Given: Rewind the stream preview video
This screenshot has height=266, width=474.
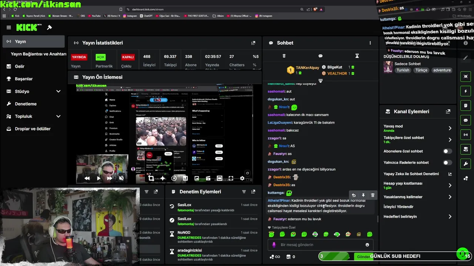Looking at the screenshot, I should 87,178.
